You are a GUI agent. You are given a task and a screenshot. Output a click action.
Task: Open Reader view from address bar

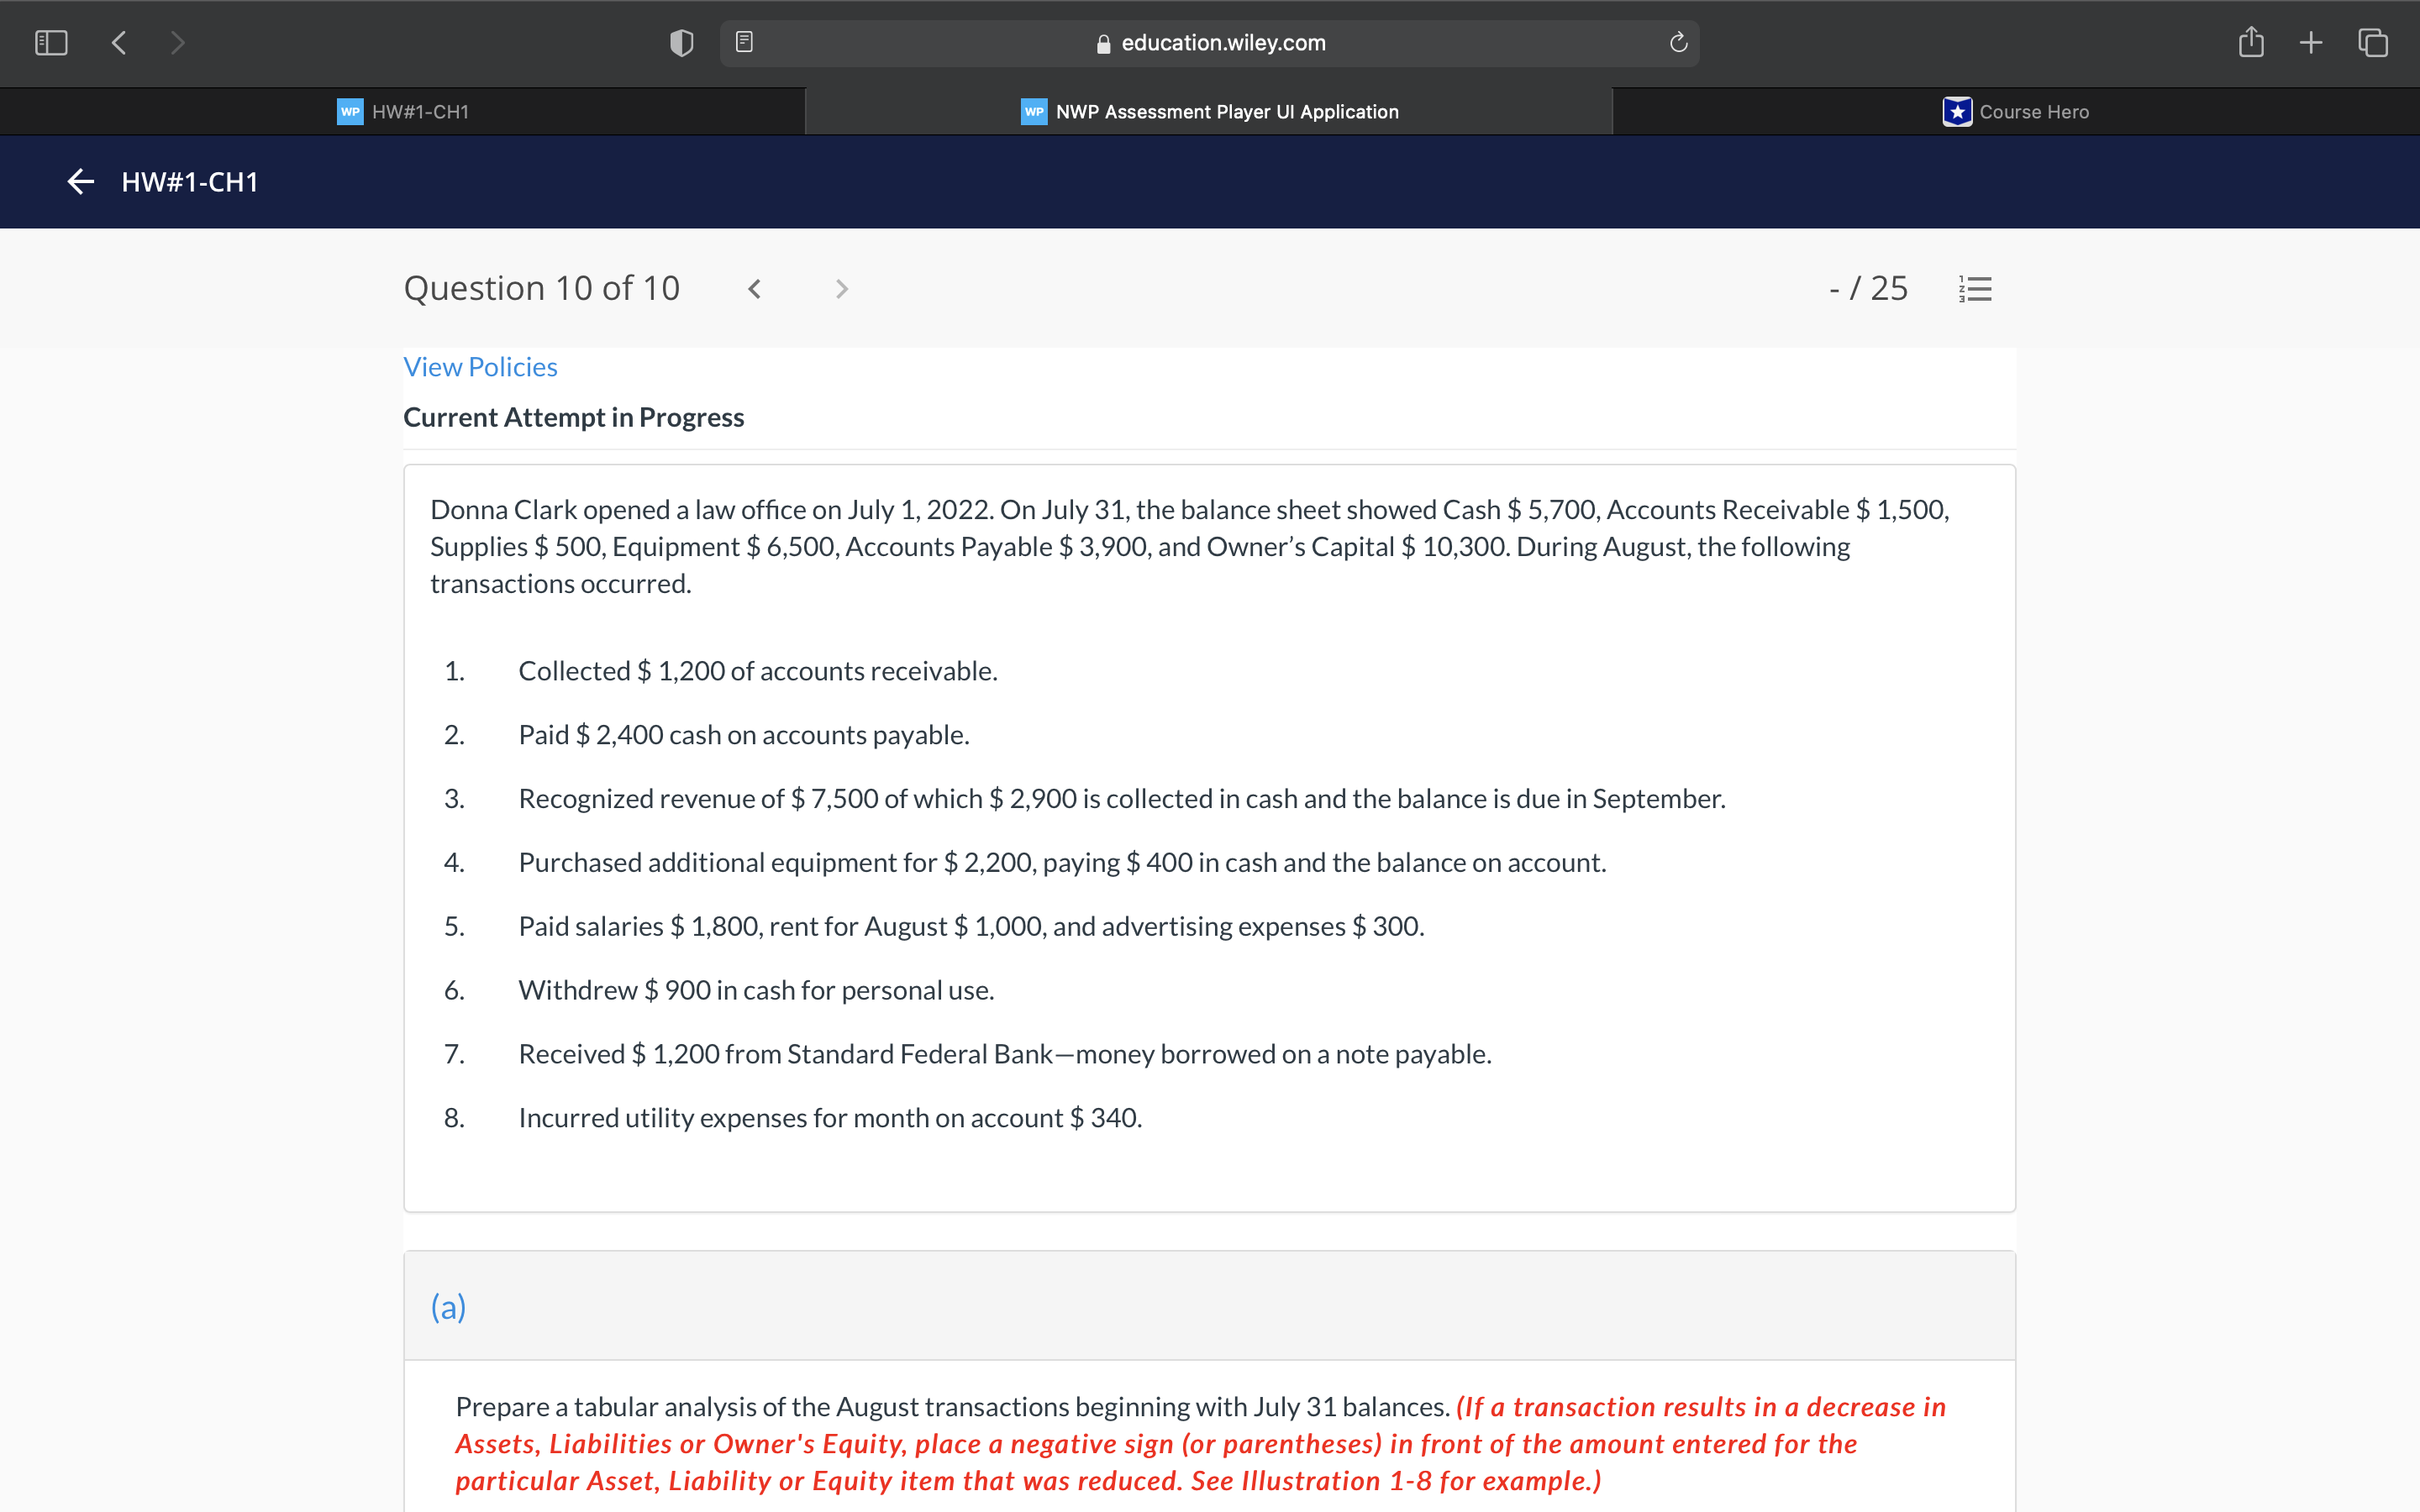[x=744, y=42]
